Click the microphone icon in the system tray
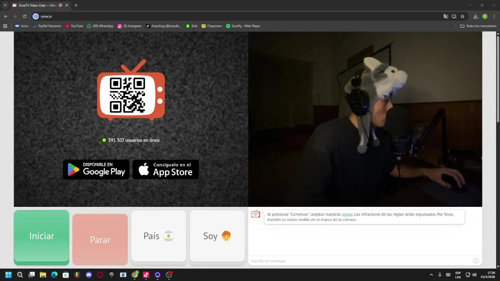The height and width of the screenshot is (281, 500). point(440,275)
